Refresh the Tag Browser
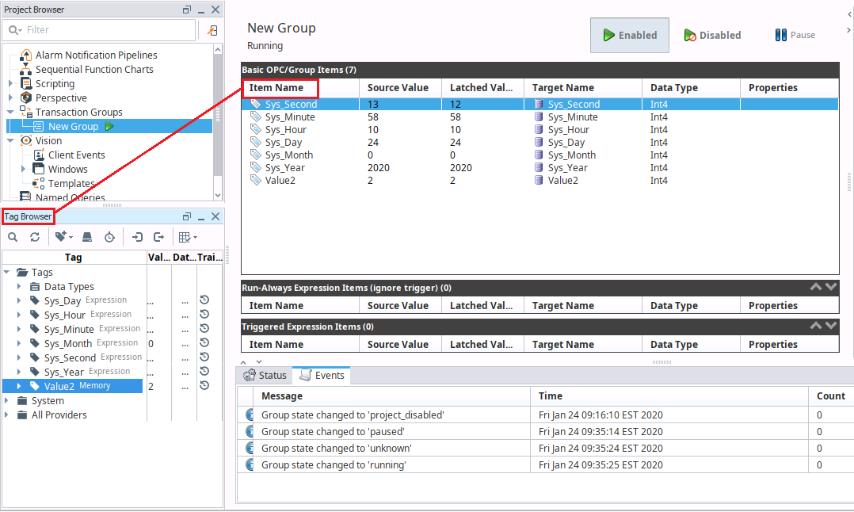The height and width of the screenshot is (512, 854). point(35,237)
